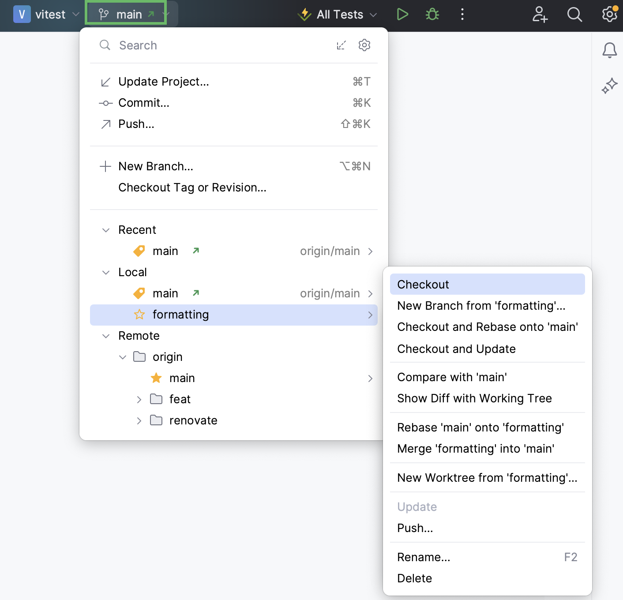Start Code With Me collaborator invite
The image size is (623, 600).
[x=539, y=14]
